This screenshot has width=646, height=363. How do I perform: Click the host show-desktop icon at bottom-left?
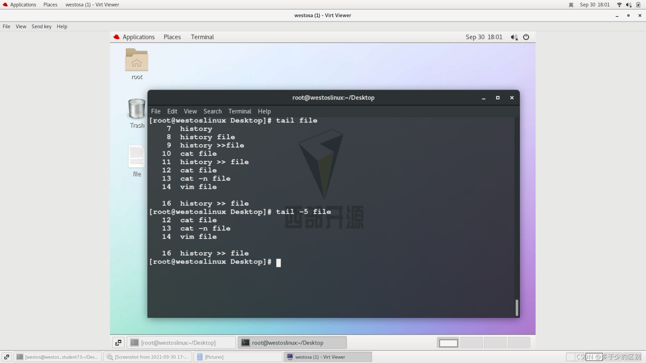click(x=7, y=357)
